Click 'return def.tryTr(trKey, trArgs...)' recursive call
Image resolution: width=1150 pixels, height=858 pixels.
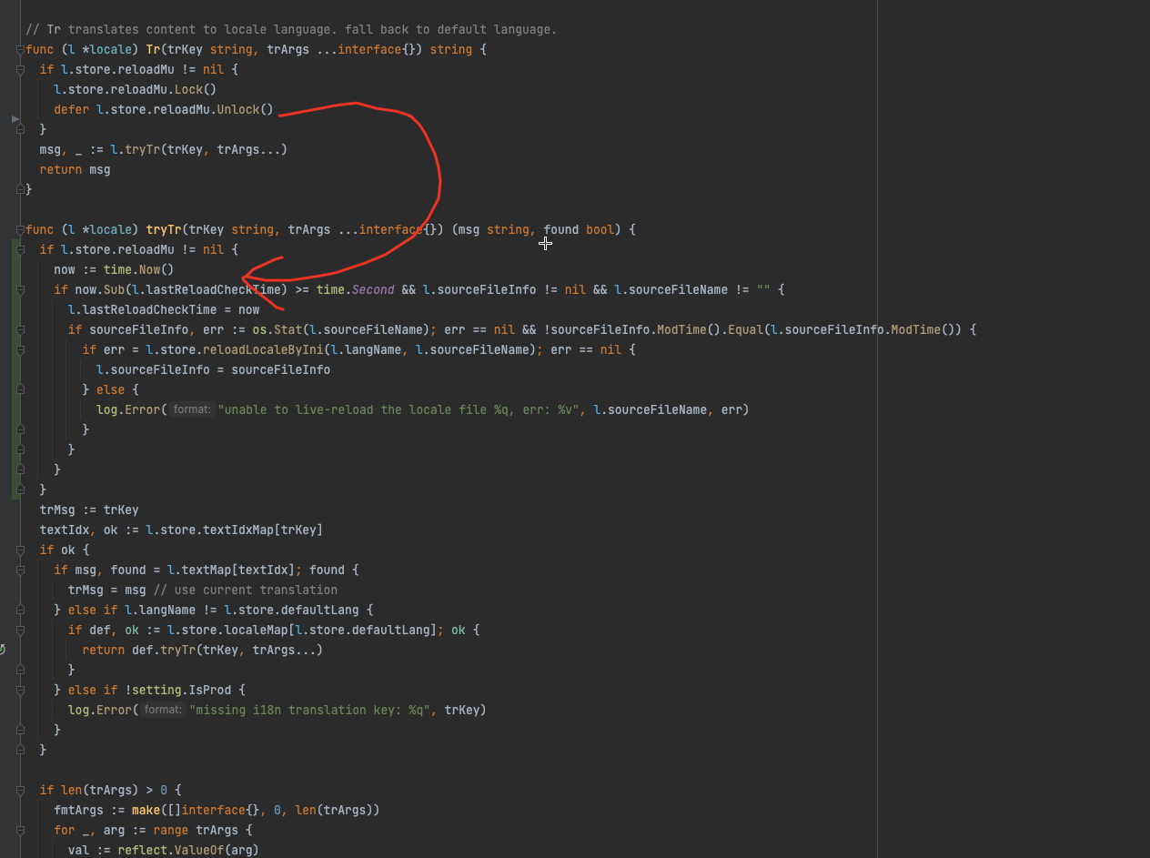tap(202, 650)
